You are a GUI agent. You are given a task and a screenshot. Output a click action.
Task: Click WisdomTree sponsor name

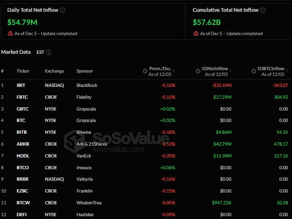coord(89,203)
